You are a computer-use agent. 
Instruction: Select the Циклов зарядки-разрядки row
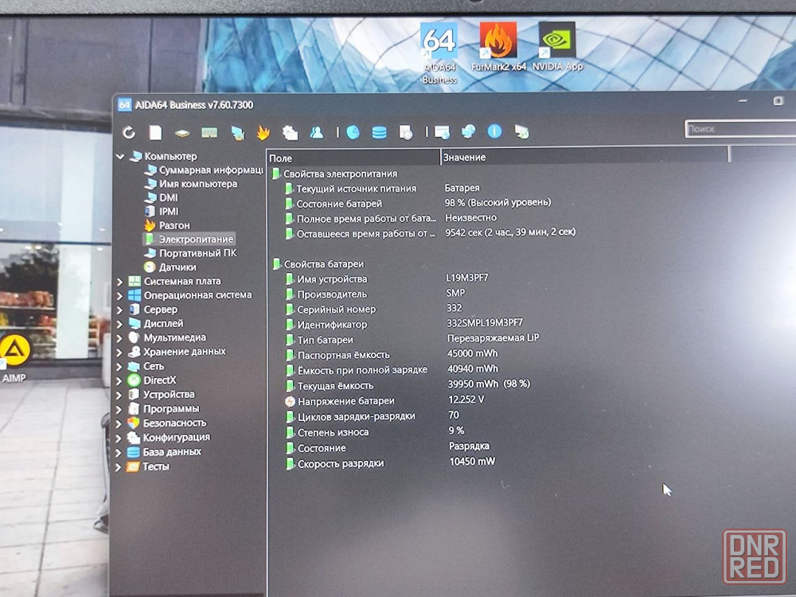click(x=373, y=416)
